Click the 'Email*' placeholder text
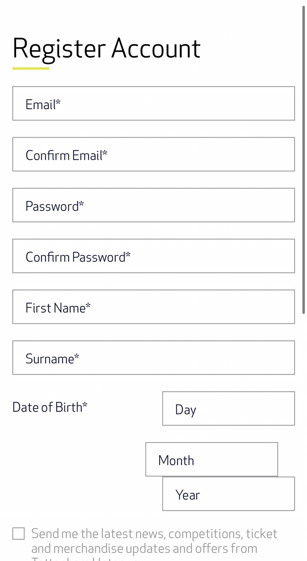 point(43,105)
